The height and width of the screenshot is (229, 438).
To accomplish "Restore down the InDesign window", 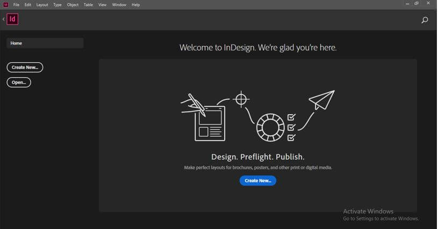I will point(417,3).
